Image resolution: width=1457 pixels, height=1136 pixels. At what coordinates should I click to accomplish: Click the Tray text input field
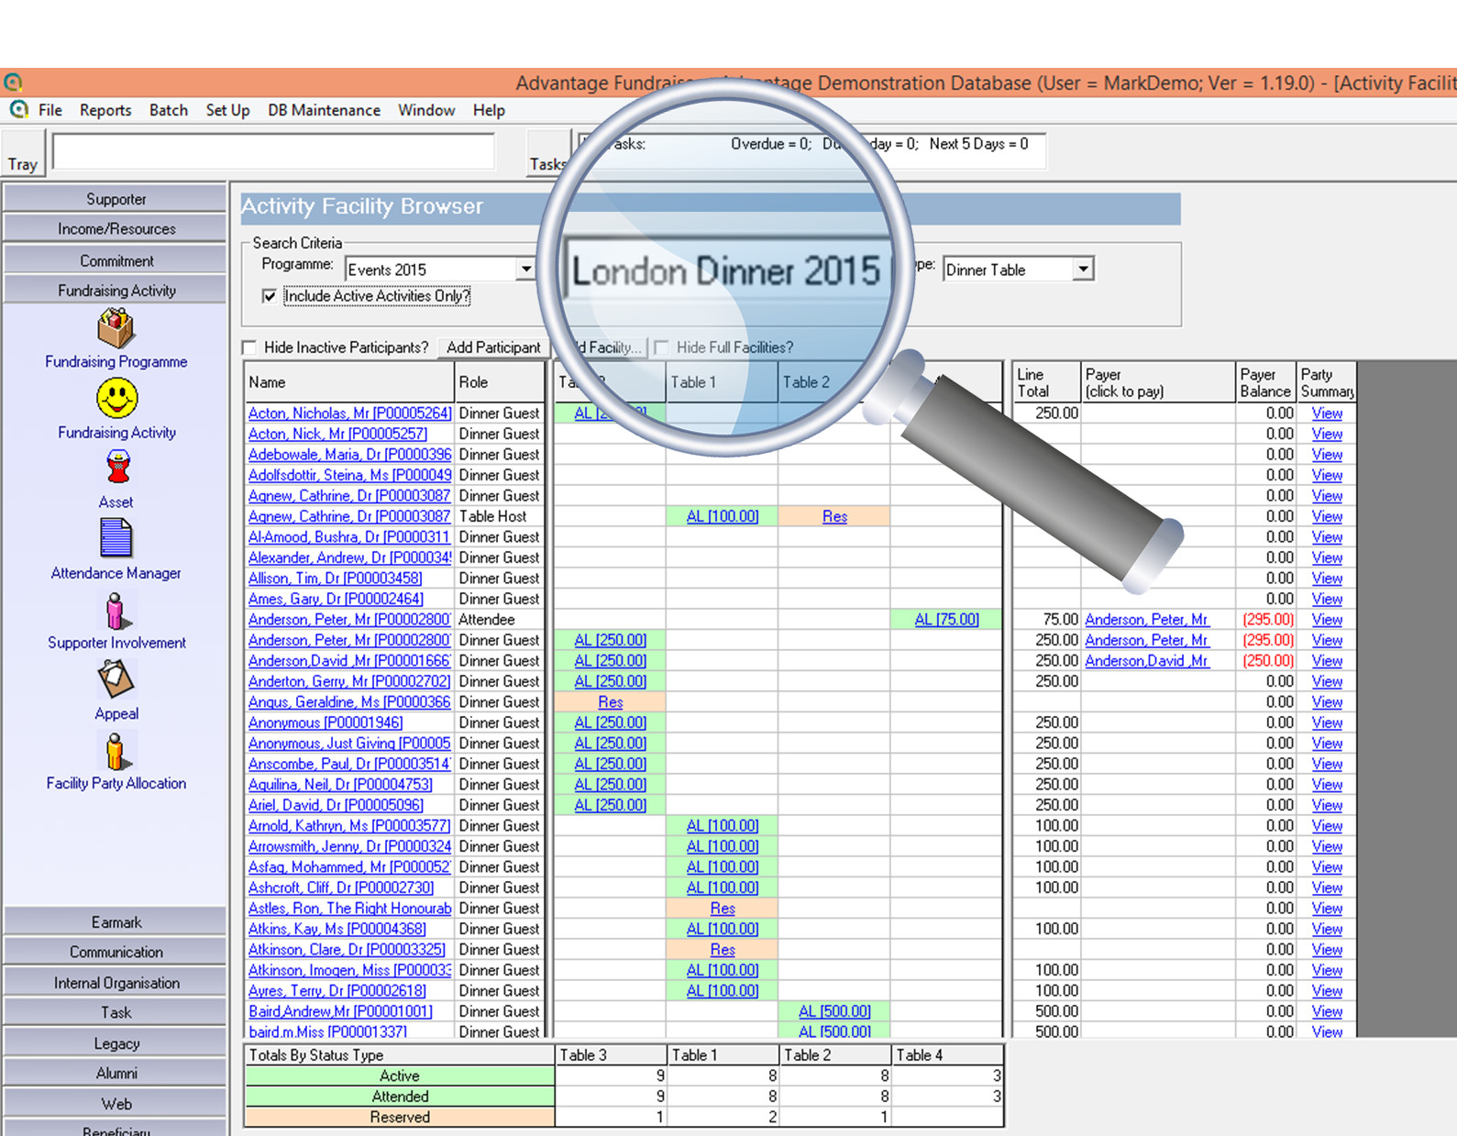pos(273,151)
